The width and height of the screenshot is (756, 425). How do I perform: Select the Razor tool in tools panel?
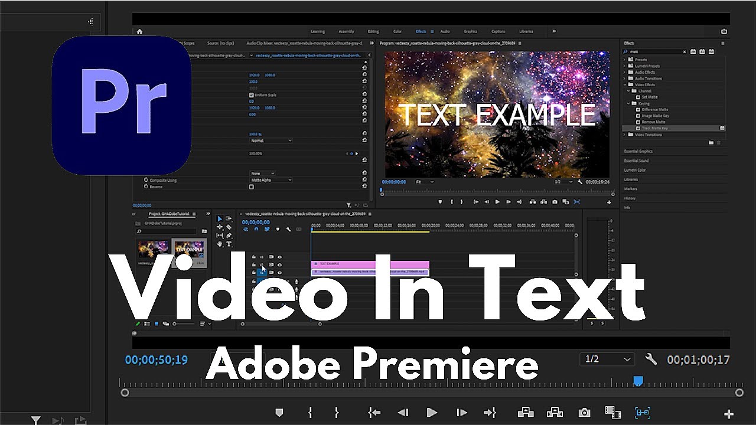pos(229,227)
